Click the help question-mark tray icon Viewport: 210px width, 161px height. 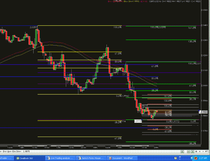coord(176,158)
